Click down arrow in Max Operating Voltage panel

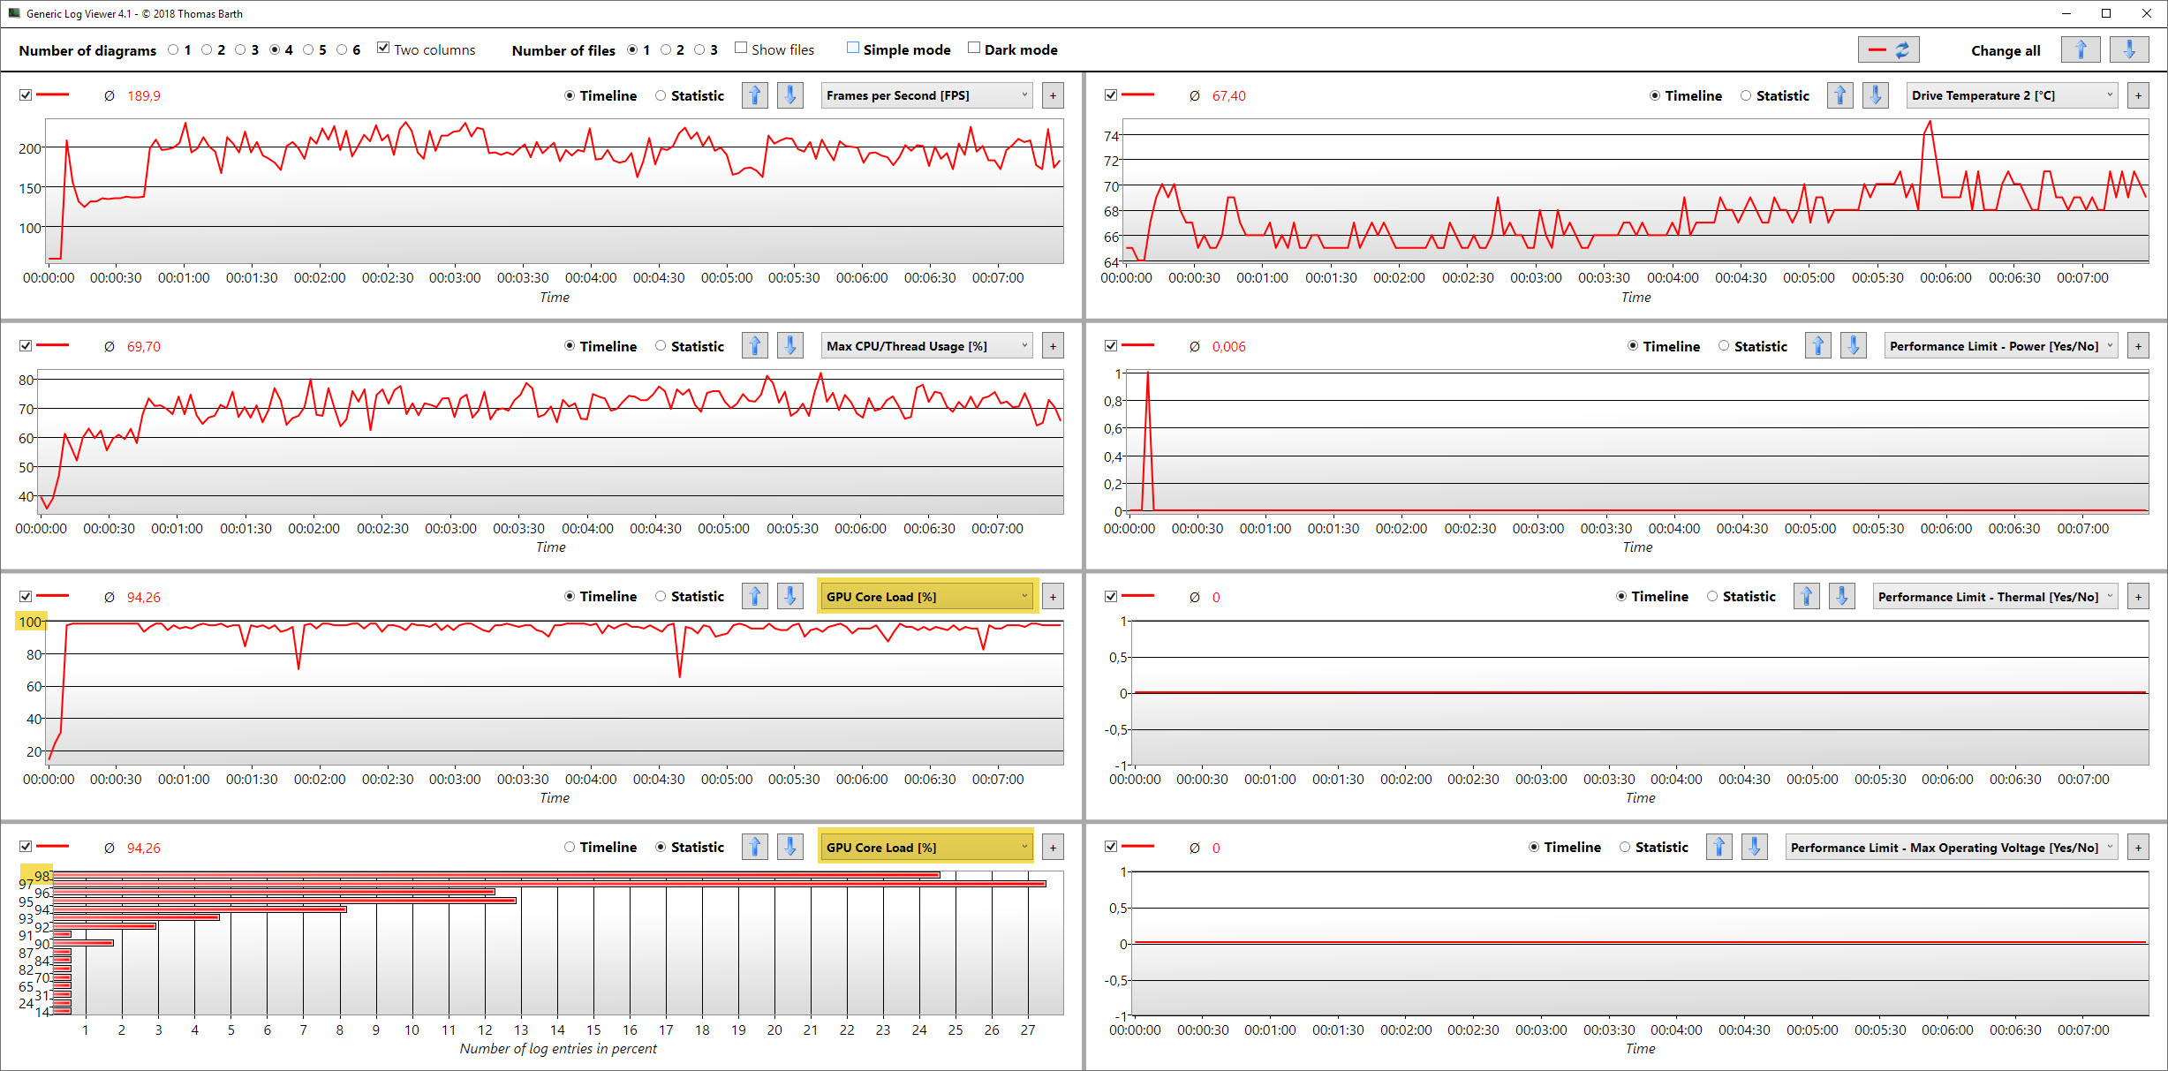click(1754, 848)
